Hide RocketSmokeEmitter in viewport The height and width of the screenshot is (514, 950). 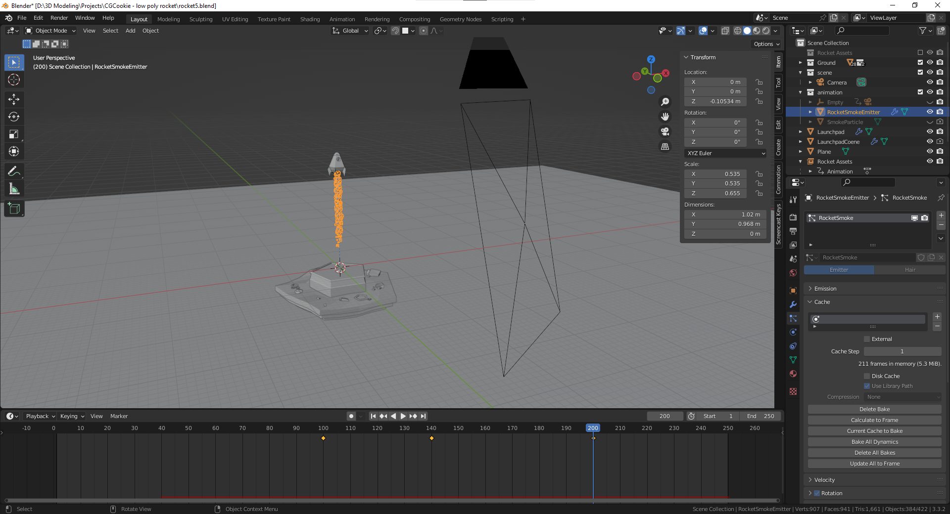(930, 112)
